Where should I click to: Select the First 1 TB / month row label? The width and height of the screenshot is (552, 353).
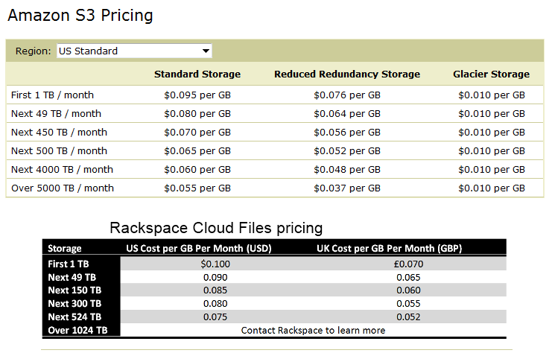tap(52, 95)
